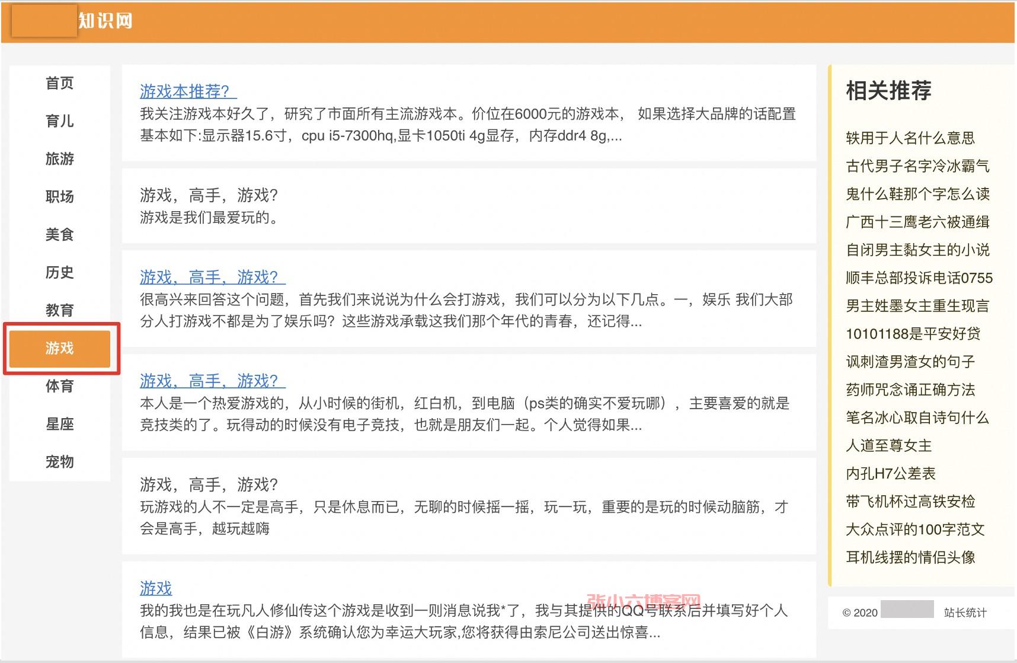Open the 美食 category
The height and width of the screenshot is (663, 1017).
60,235
